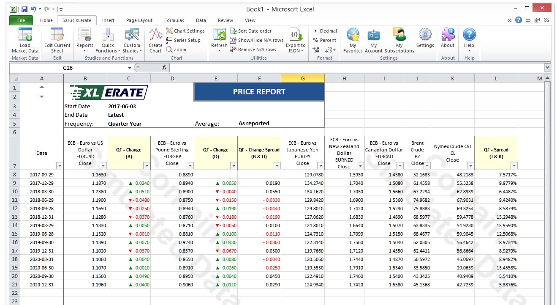Switch to the Formulas ribbon tab
Screen dimensions: 557x305
pos(174,20)
